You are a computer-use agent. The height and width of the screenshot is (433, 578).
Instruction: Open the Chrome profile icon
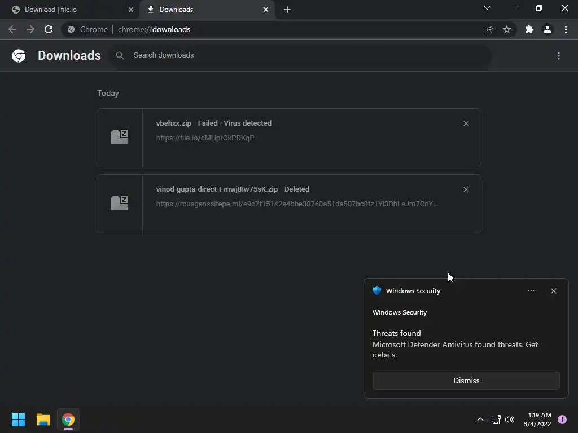click(548, 29)
